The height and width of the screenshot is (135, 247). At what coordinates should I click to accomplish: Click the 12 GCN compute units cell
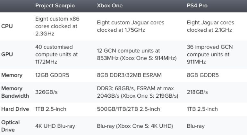[x=137, y=54]
